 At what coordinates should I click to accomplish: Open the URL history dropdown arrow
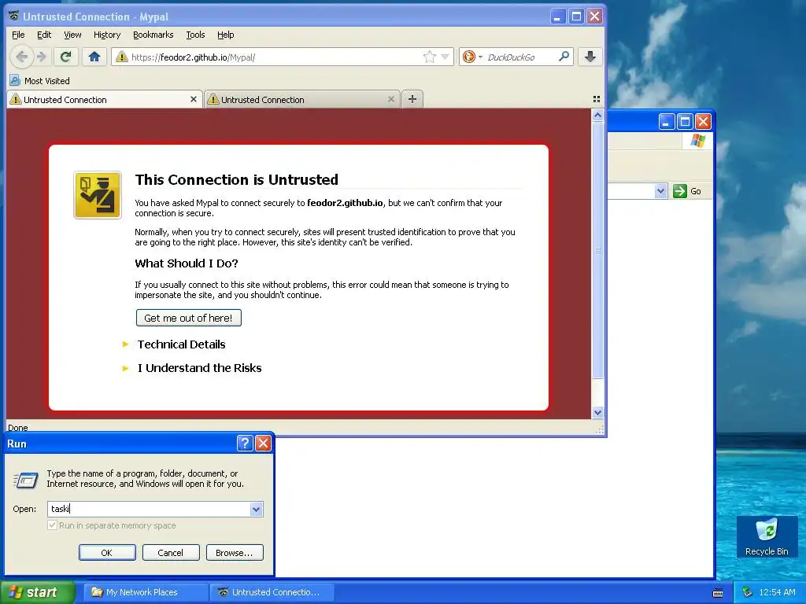point(446,57)
